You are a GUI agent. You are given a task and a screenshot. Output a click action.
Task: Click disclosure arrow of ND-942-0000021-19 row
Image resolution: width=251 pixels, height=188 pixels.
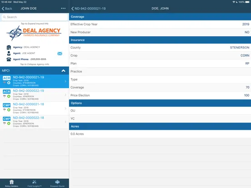coord(65,81)
